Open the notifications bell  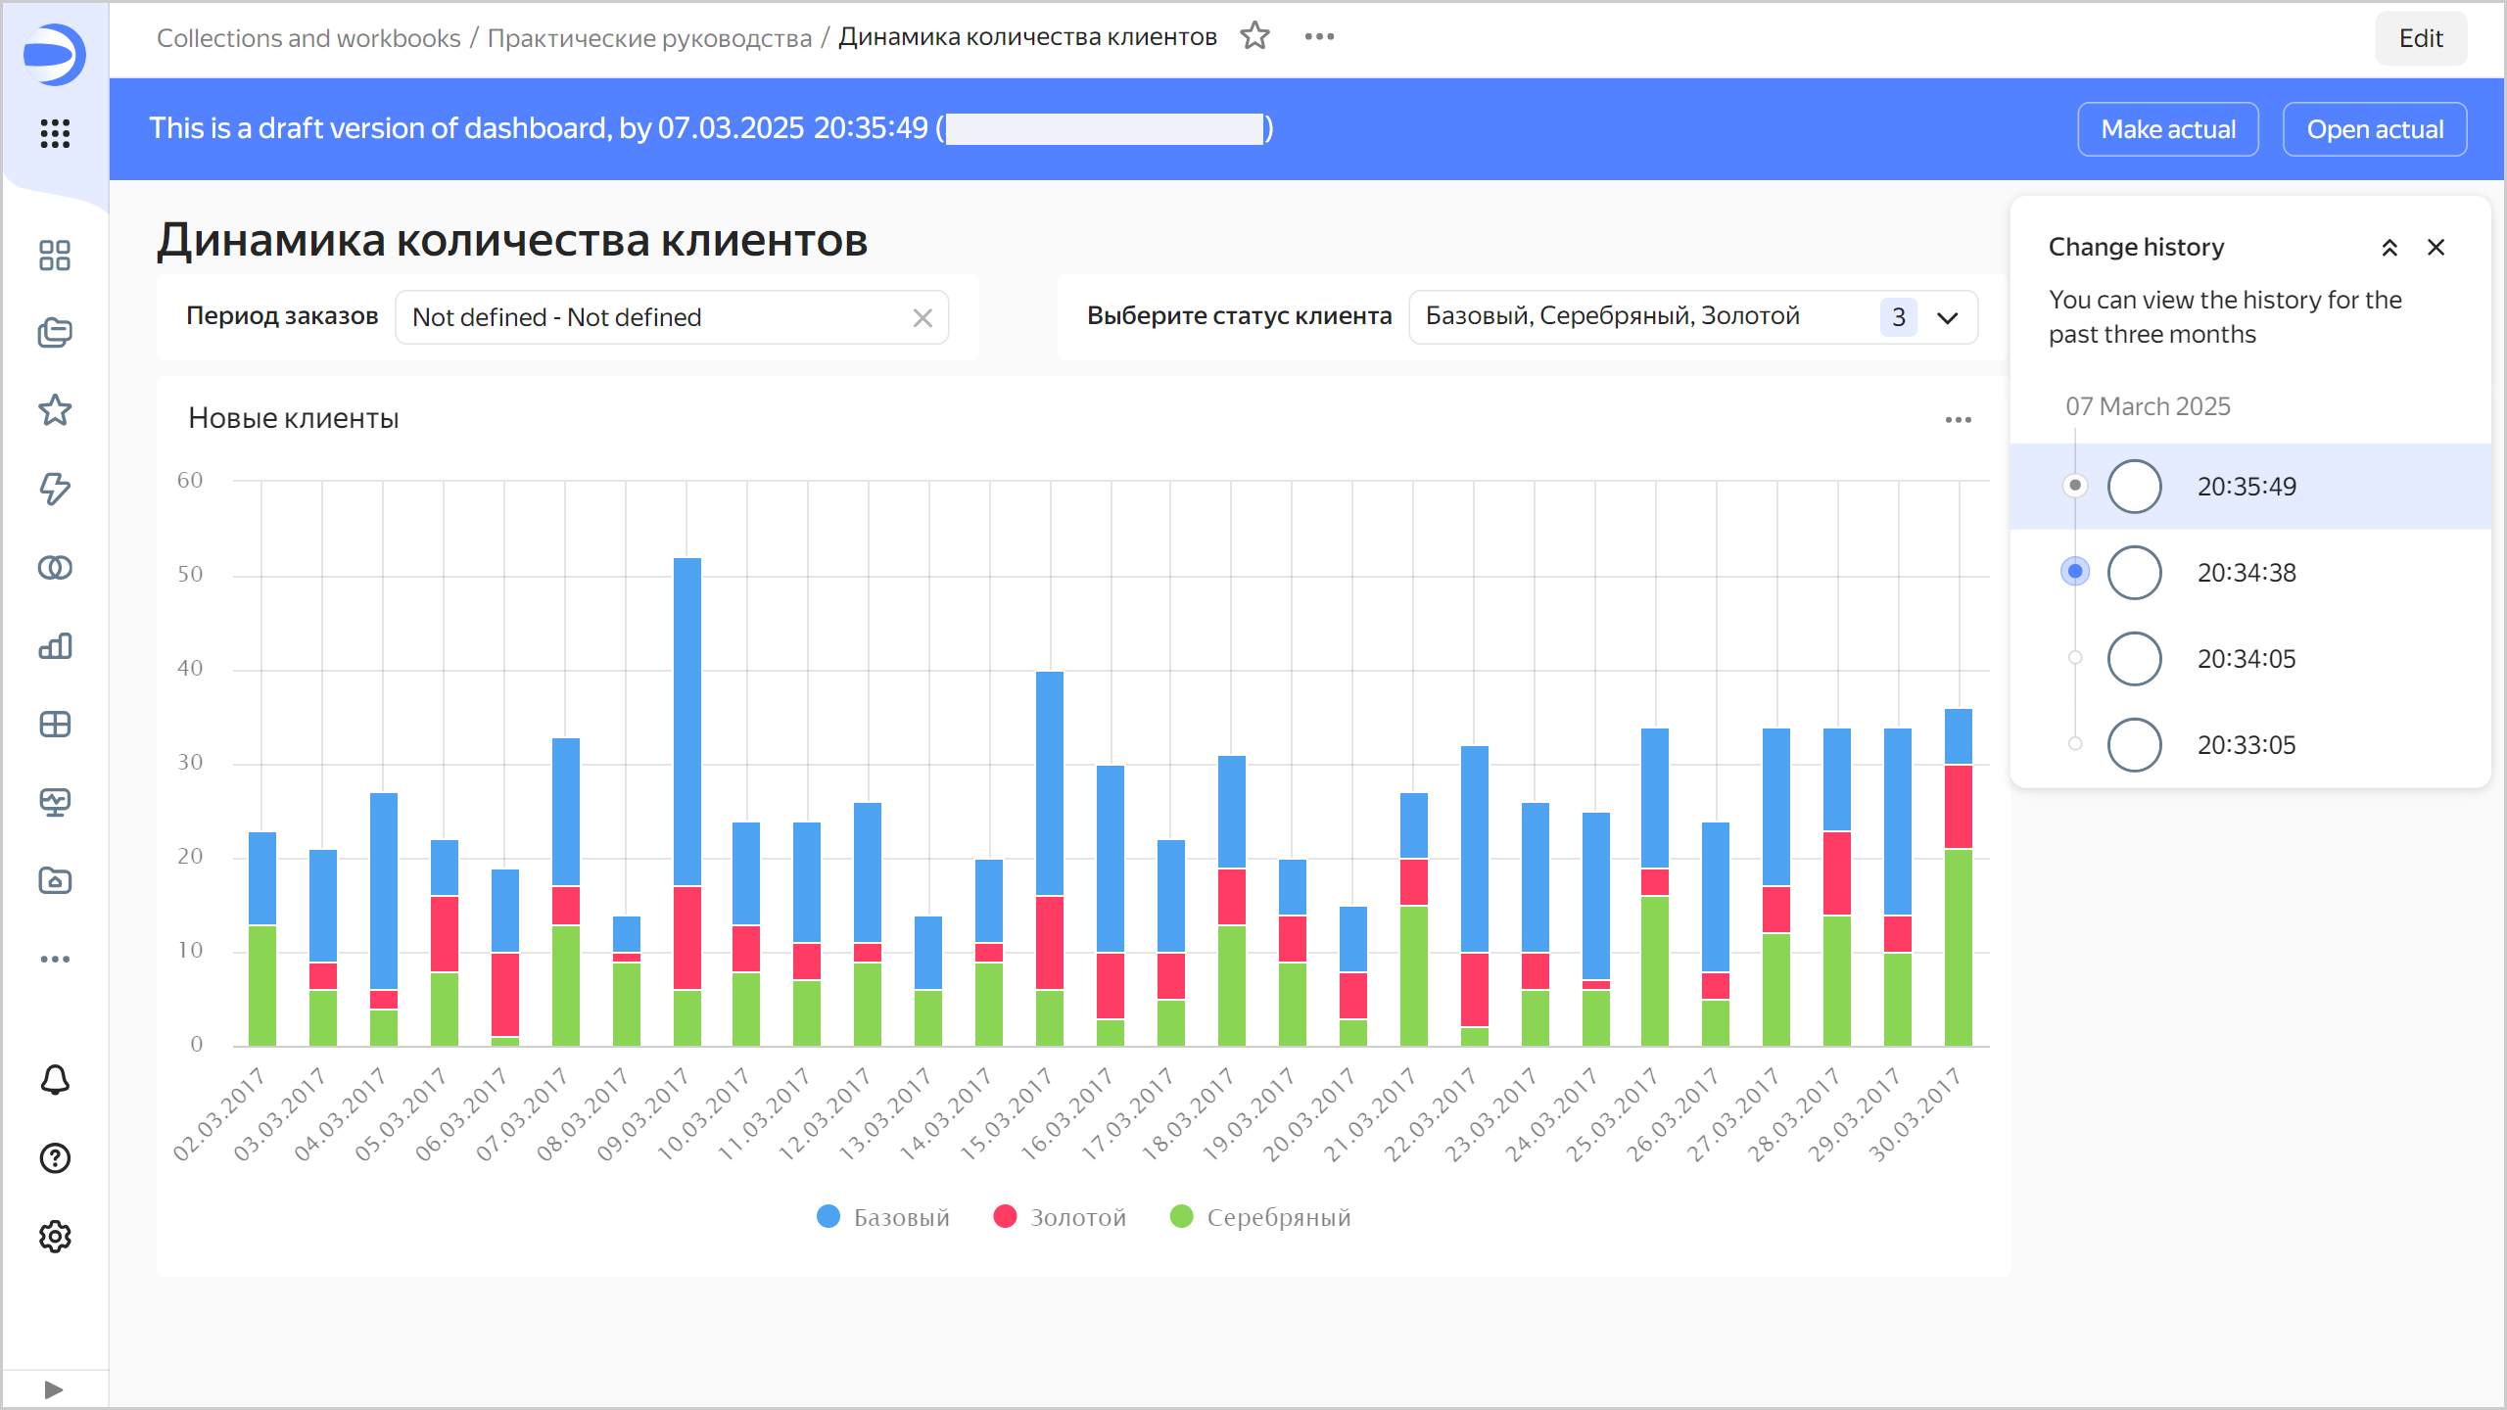coord(55,1080)
